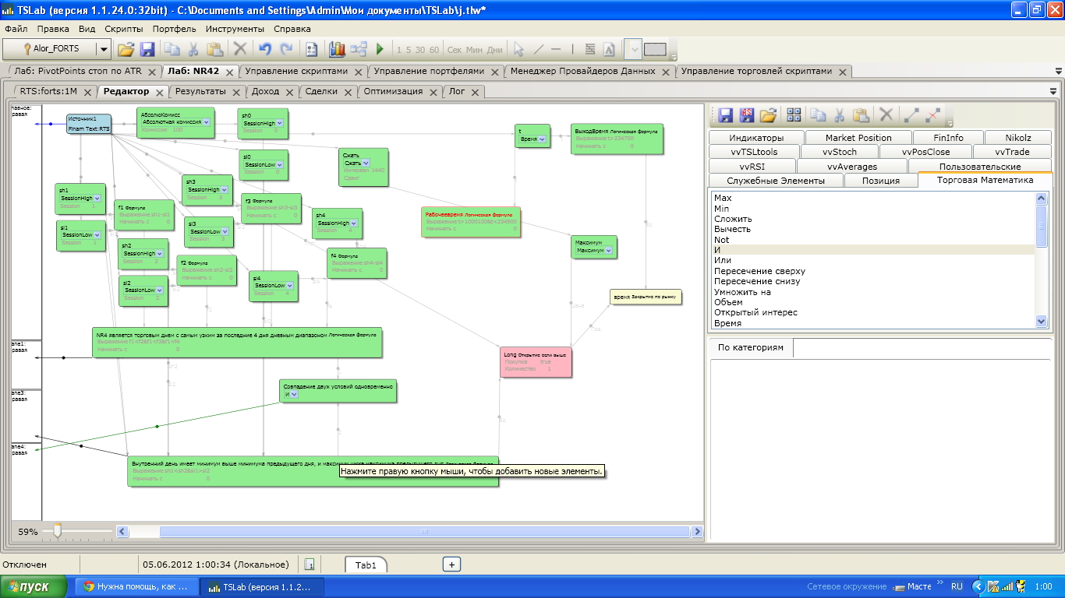Image resolution: width=1065 pixels, height=598 pixels.
Task: Click the text label tool icon
Action: [x=610, y=49]
